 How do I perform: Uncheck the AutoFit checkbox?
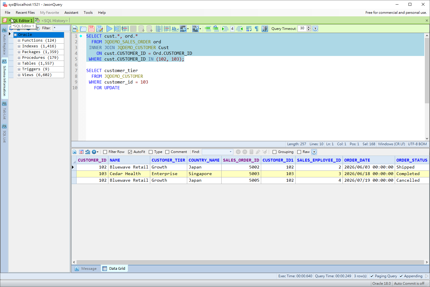[x=130, y=152]
